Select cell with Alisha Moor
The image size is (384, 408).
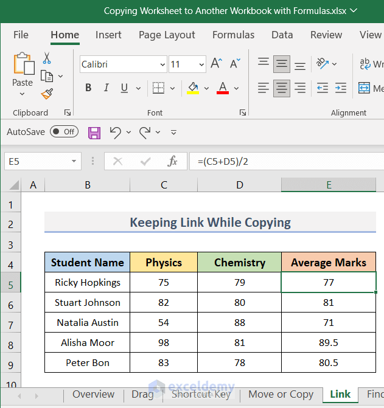88,343
